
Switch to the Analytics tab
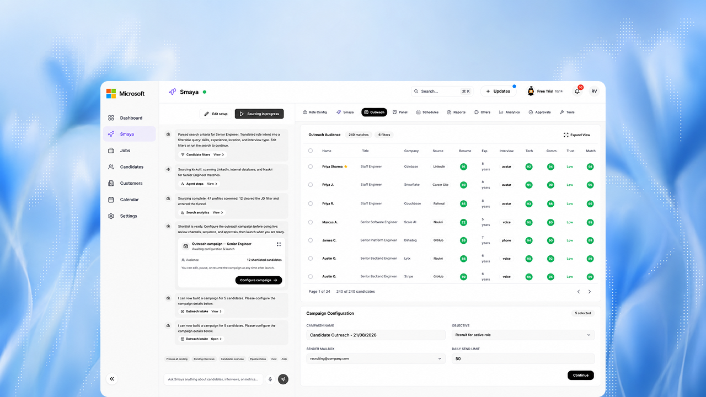coord(510,112)
